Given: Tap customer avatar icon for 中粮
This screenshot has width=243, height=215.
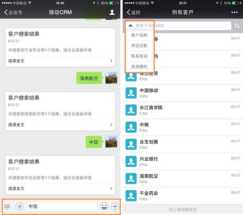Looking at the screenshot, I should click(x=131, y=127).
